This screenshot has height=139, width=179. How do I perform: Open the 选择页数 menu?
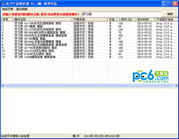(x=7, y=9)
